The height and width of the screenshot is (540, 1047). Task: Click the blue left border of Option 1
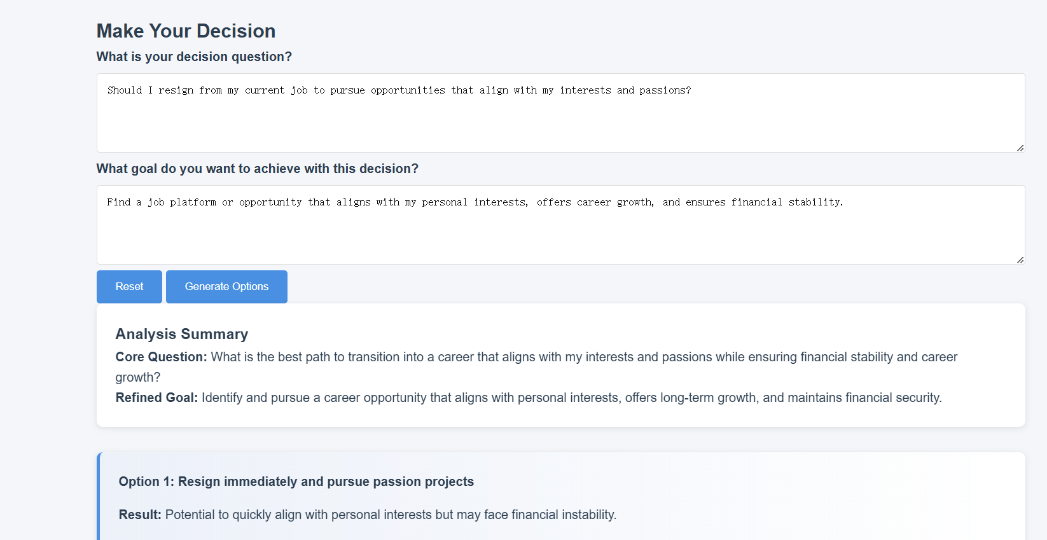point(99,496)
